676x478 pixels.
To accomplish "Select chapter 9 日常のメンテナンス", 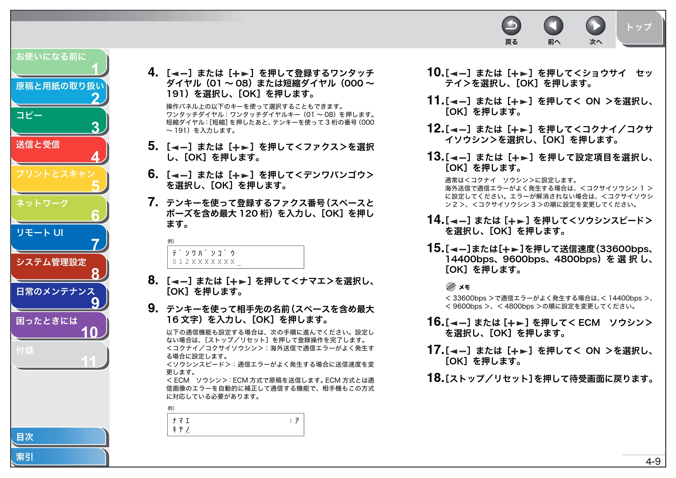I will (x=59, y=296).
